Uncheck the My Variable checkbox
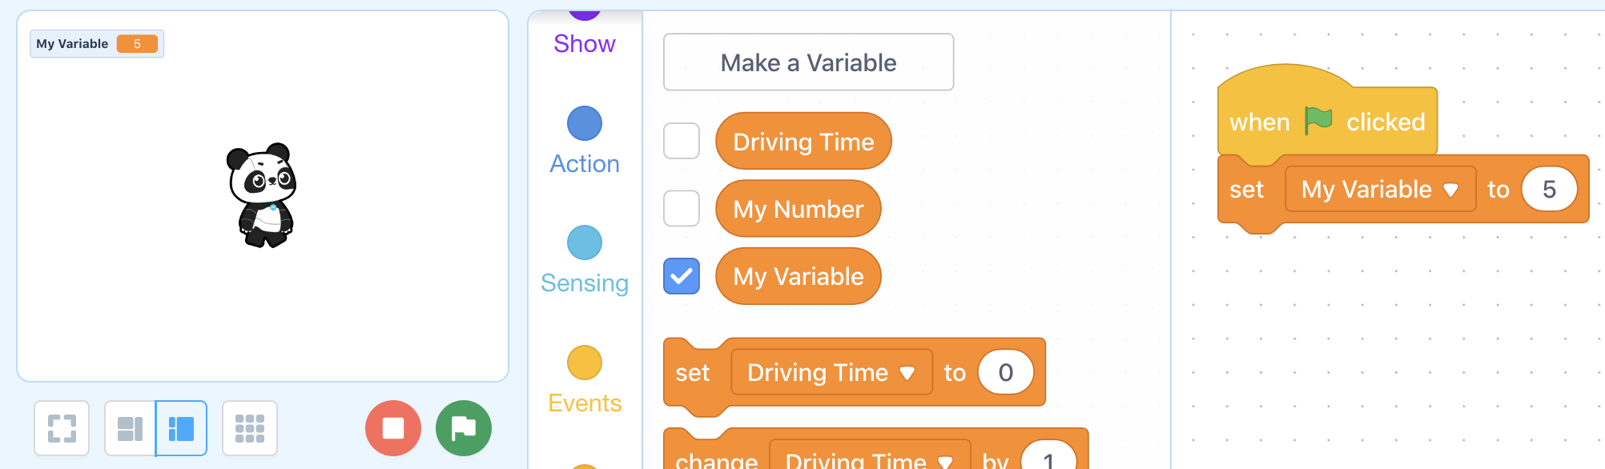 (x=682, y=276)
